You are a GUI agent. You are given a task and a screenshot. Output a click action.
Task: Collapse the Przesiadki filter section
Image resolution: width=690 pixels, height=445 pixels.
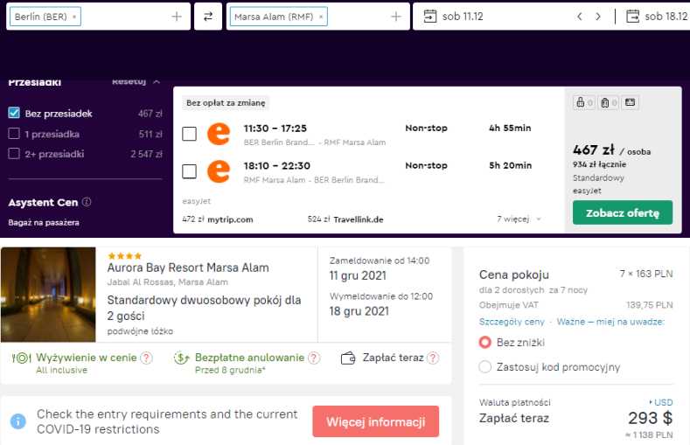pyautogui.click(x=157, y=82)
